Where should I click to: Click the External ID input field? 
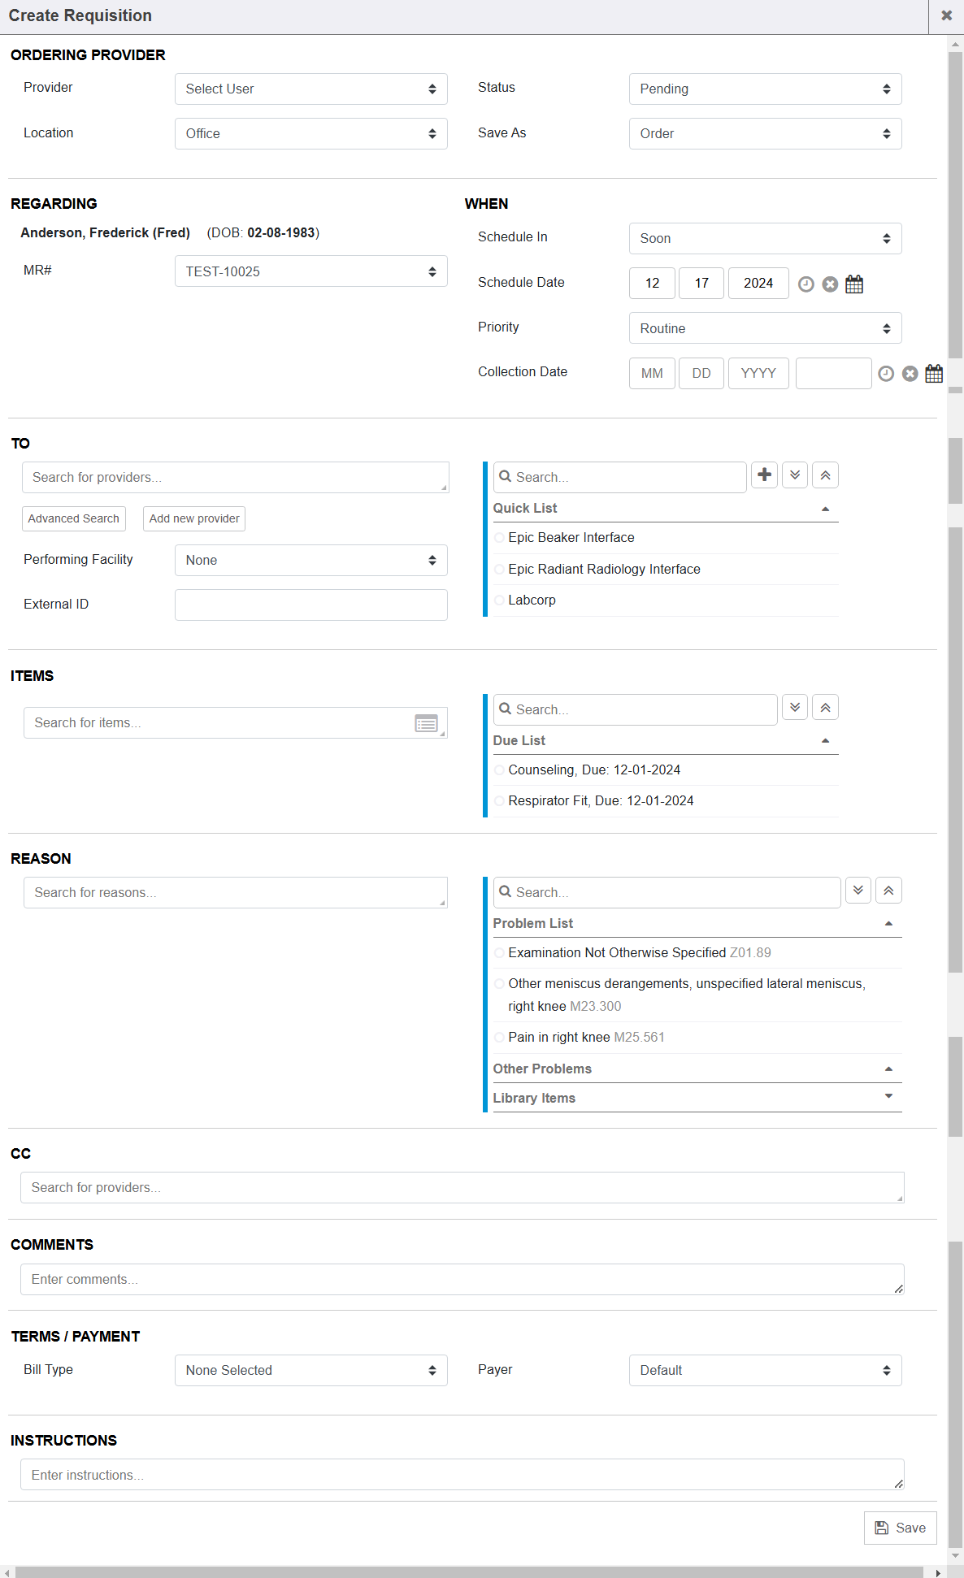point(310,605)
